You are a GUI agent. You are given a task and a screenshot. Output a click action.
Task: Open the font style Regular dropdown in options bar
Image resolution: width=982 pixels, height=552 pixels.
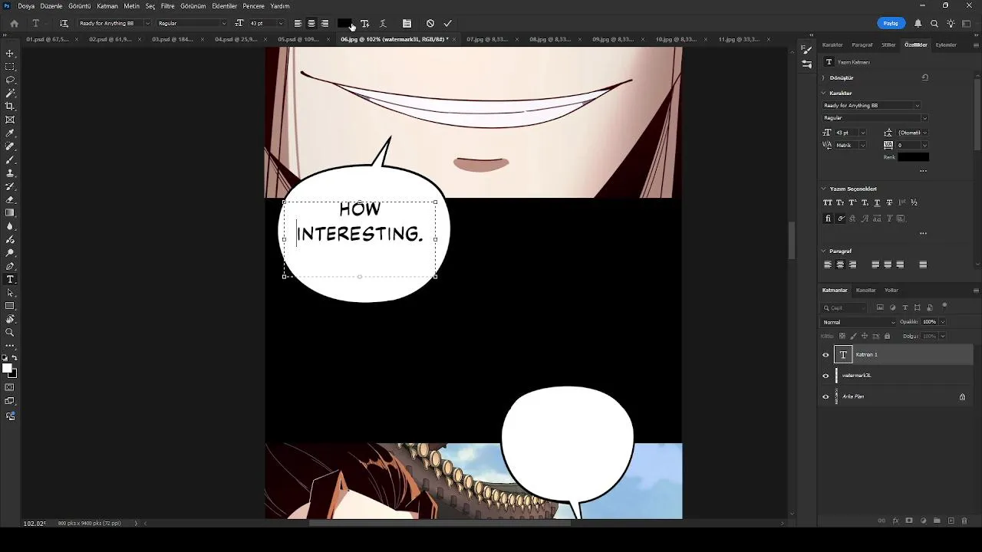pyautogui.click(x=223, y=24)
